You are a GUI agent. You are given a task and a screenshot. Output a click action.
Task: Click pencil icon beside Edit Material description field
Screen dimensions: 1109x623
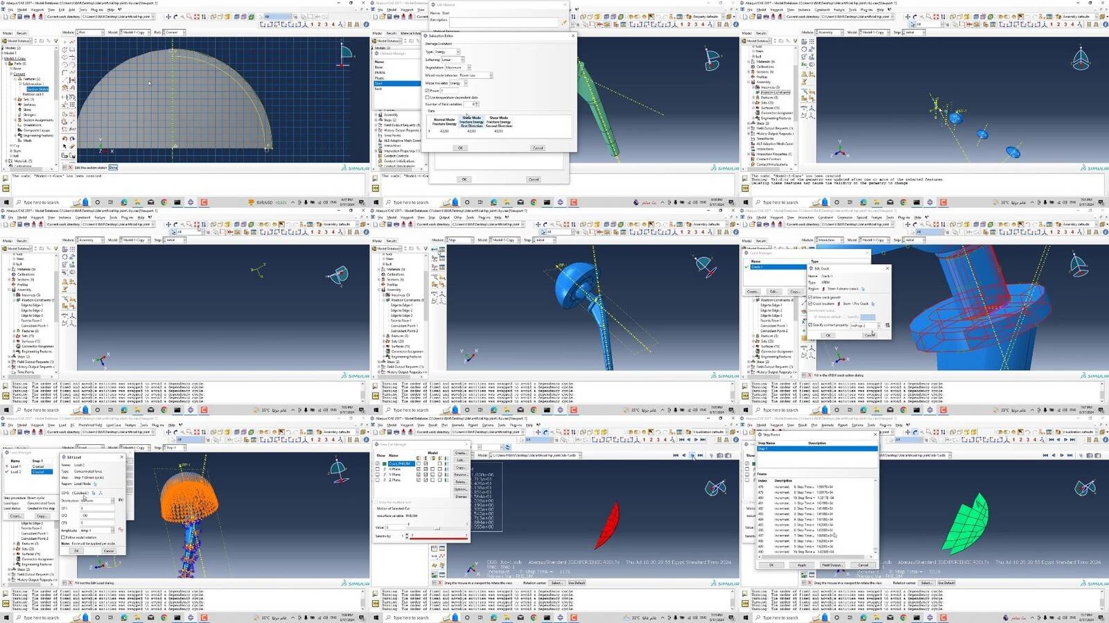(564, 22)
